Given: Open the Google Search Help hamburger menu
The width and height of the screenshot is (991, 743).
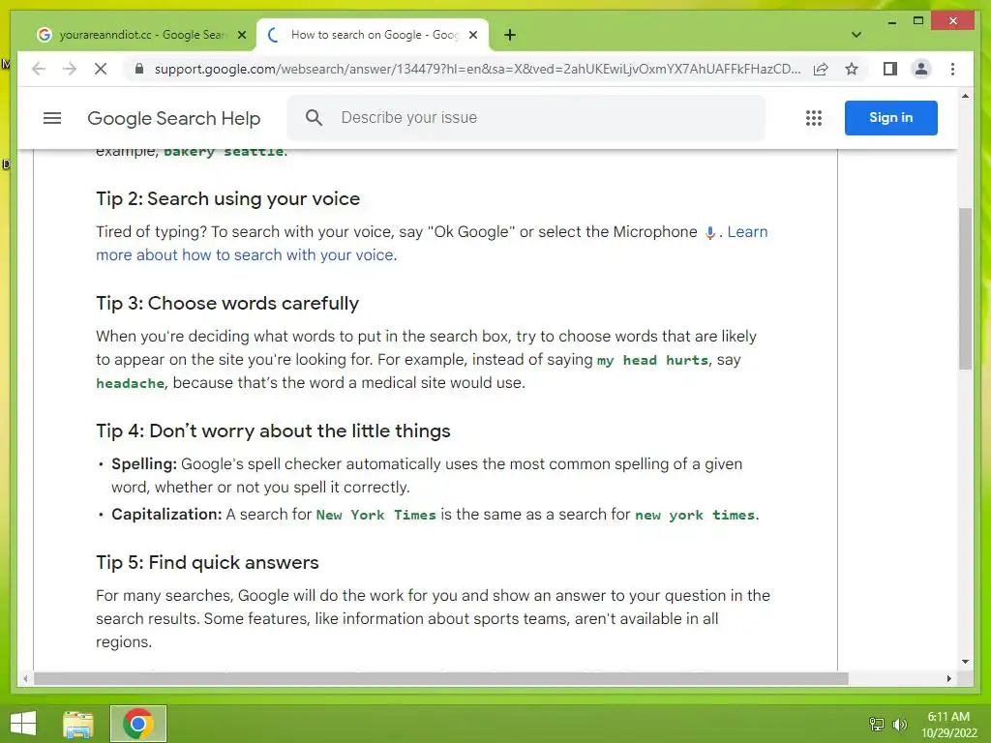Looking at the screenshot, I should 52,118.
